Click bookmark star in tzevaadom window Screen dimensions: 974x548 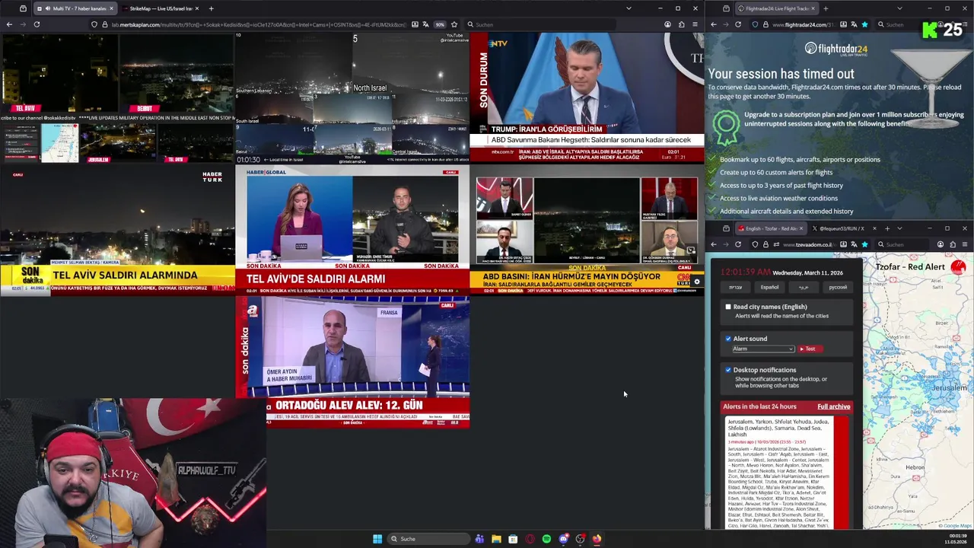(864, 244)
